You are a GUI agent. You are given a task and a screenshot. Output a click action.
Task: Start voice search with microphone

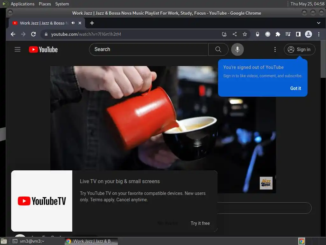(237, 49)
